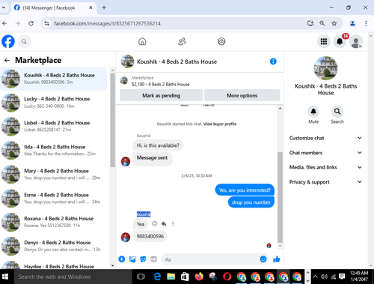The height and width of the screenshot is (284, 374).
Task: Click the Facebook logo
Action: (x=8, y=41)
